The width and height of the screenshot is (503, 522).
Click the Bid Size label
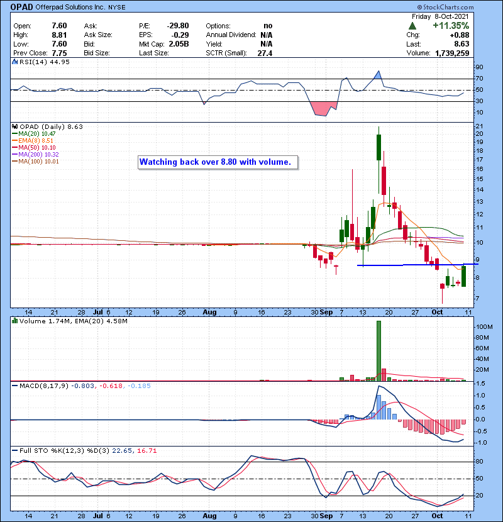click(x=97, y=53)
